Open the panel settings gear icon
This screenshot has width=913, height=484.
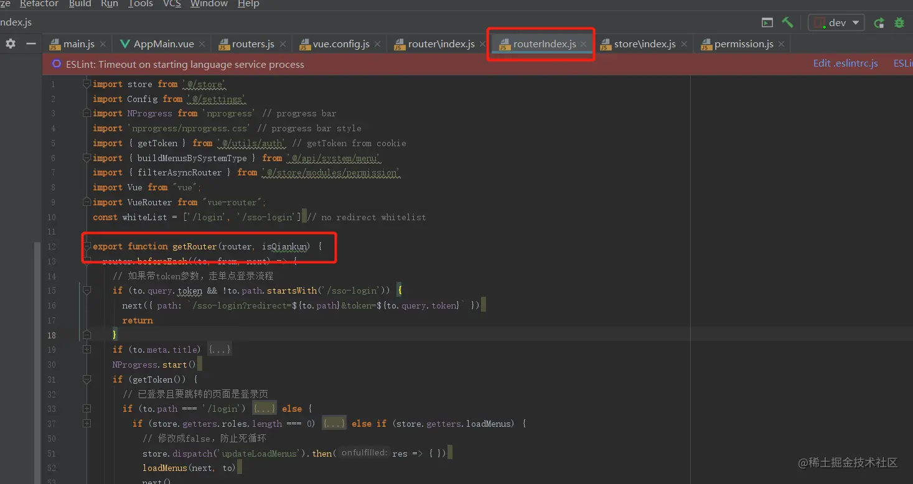click(x=11, y=44)
